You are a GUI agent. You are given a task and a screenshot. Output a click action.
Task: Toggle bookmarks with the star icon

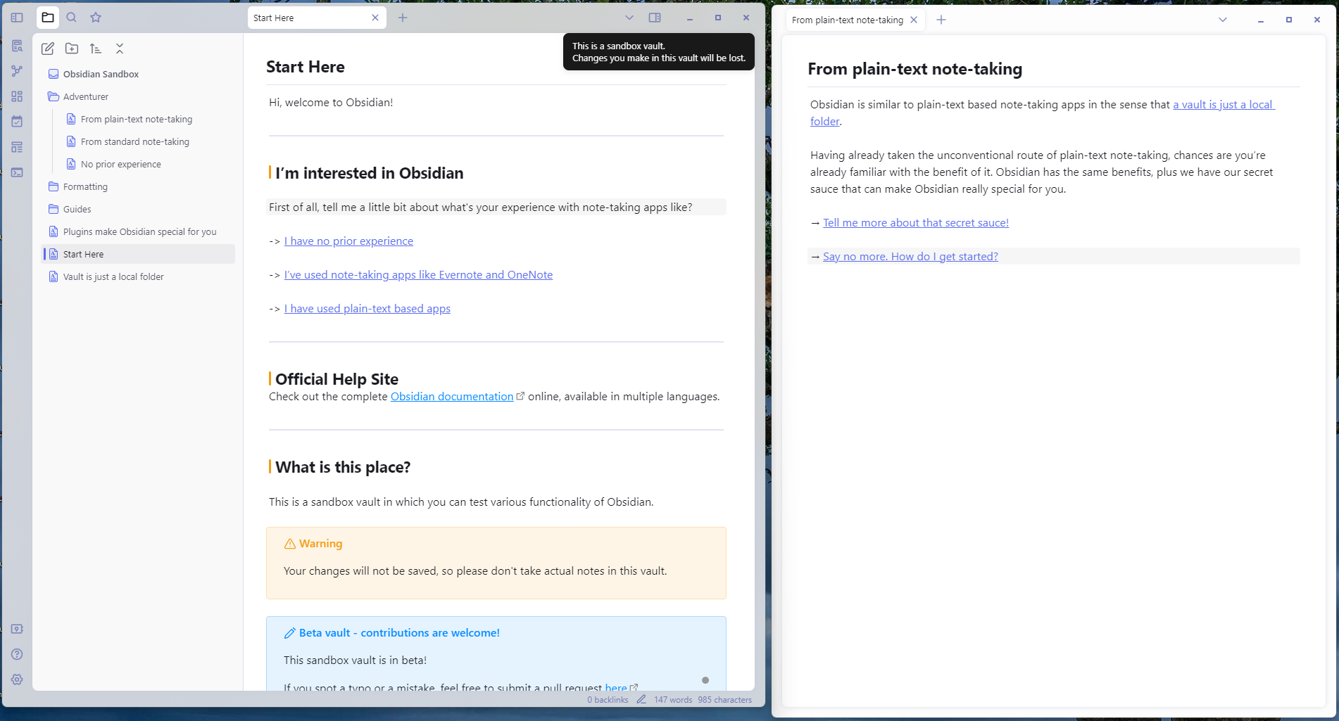point(95,17)
